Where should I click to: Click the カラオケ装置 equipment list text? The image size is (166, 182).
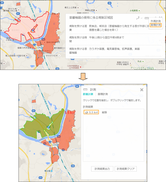point(114,49)
